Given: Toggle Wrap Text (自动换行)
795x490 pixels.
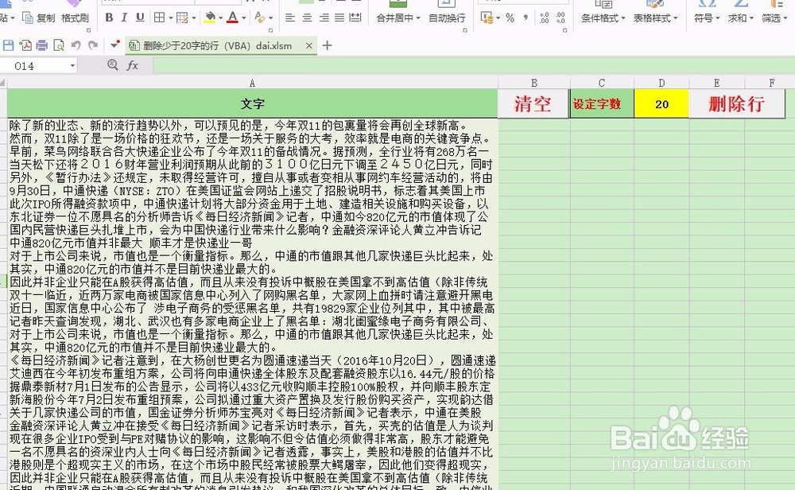Looking at the screenshot, I should 447,17.
